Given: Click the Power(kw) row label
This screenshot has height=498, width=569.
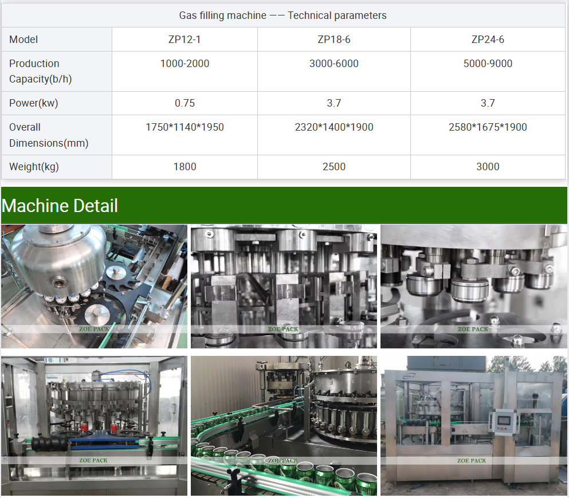Looking at the screenshot, I should click(34, 103).
